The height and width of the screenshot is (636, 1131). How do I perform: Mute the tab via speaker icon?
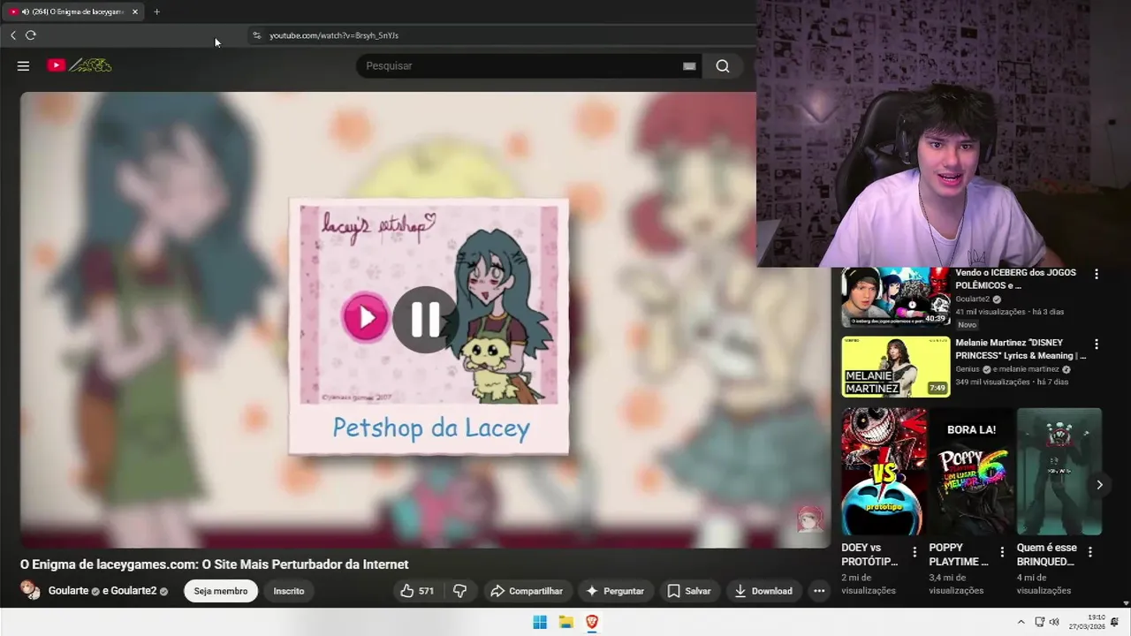25,11
